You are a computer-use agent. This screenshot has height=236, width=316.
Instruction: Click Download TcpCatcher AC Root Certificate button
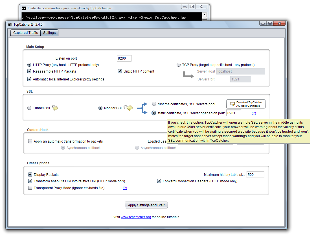[246, 104]
